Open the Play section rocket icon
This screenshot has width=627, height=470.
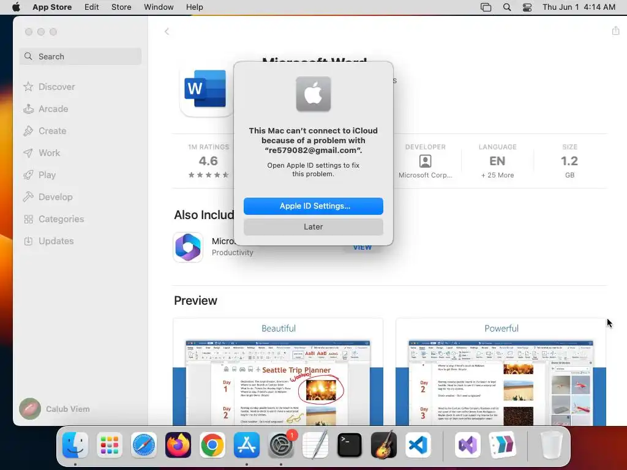pyautogui.click(x=28, y=174)
